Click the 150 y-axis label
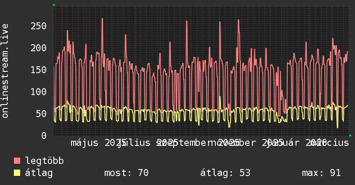The width and height of the screenshot is (355, 185). [38, 70]
